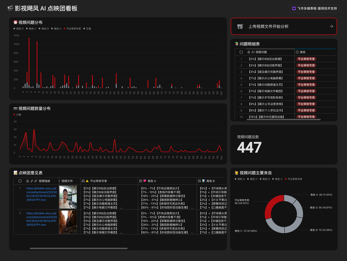347x261 pixels.
Task: Click the Feishu Bitable logo icon
Action: tap(294, 8)
